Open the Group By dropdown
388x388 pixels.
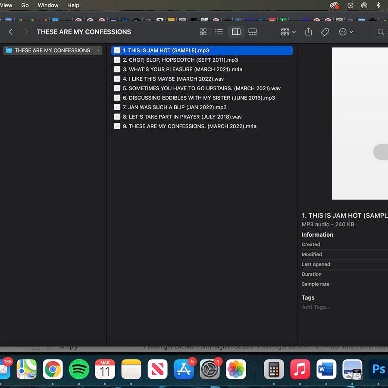[x=288, y=32]
